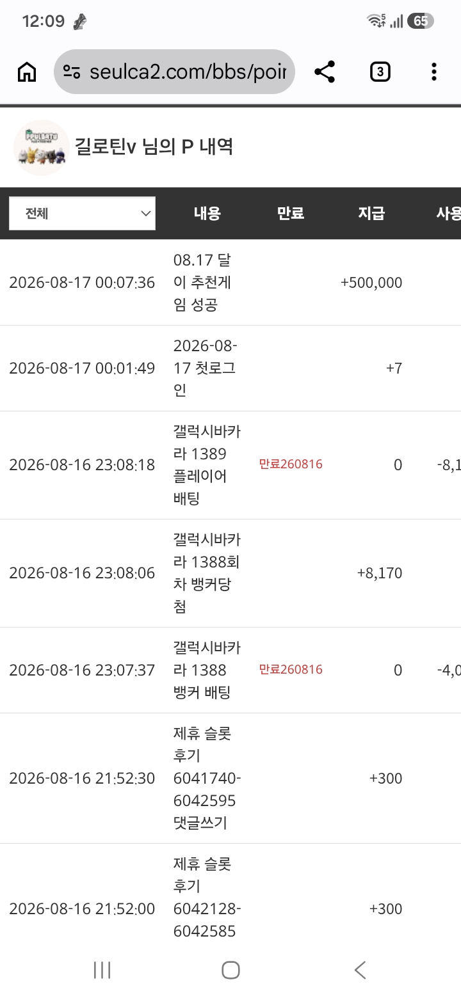
Task: Tap the Android home navigation button
Action: pyautogui.click(x=230, y=970)
